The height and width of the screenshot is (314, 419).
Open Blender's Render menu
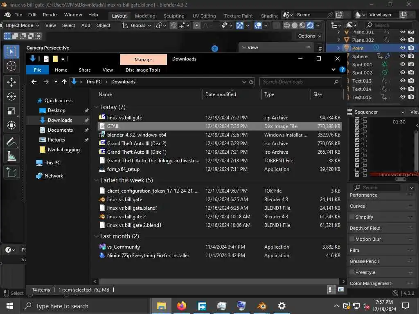[x=50, y=15]
